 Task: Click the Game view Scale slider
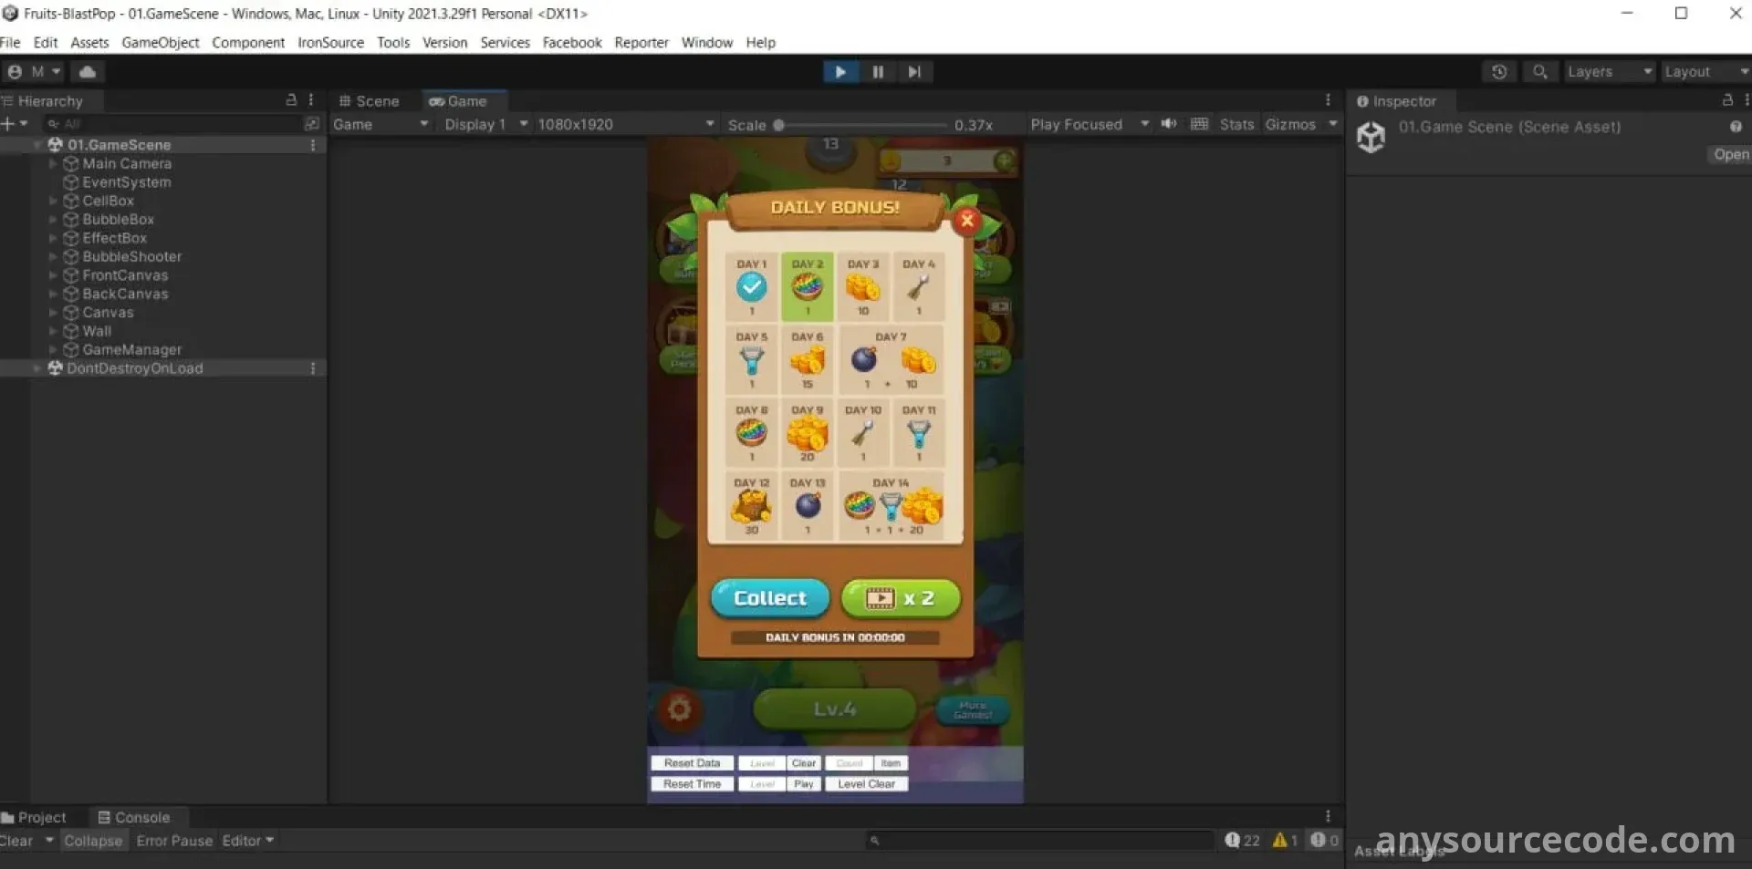(x=861, y=125)
